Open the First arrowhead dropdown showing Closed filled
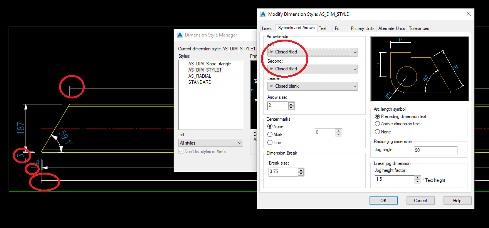This screenshot has width=489, height=228. 354,52
